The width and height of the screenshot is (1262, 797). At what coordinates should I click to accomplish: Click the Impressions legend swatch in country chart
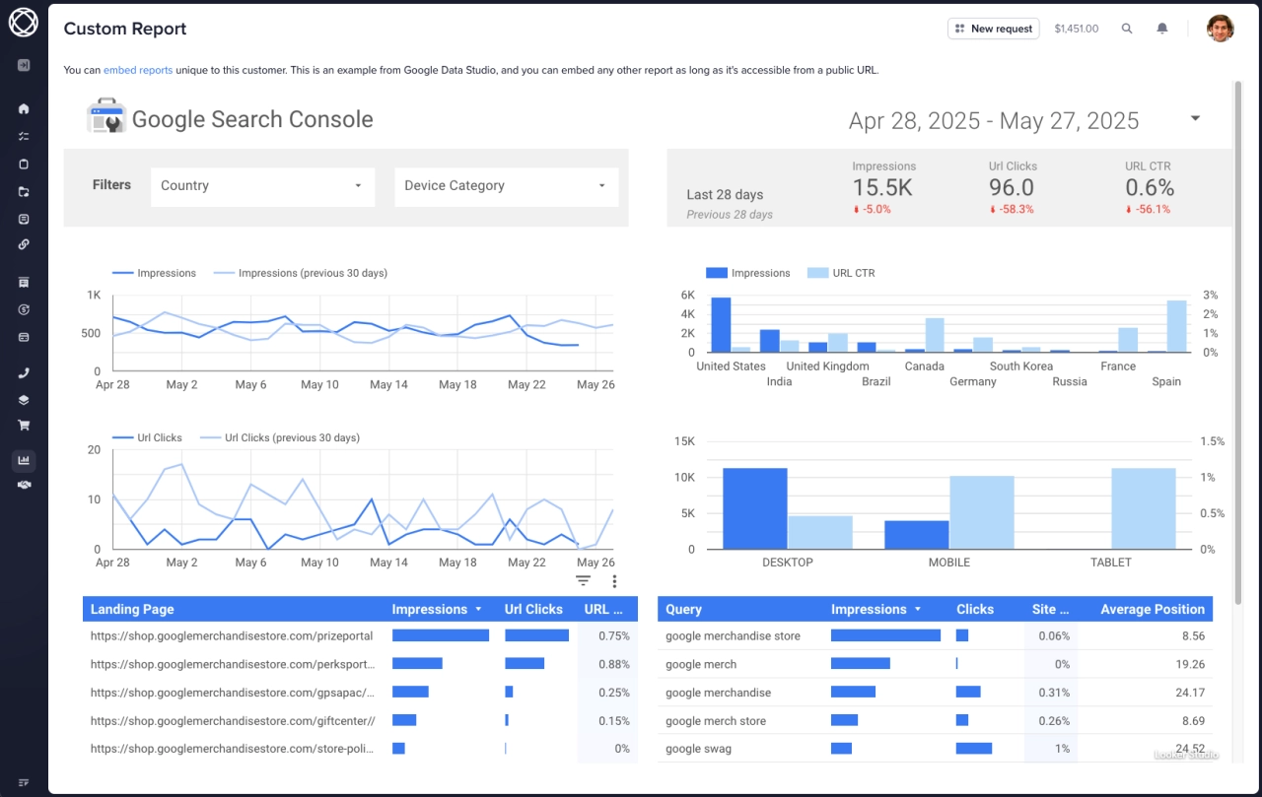[717, 273]
